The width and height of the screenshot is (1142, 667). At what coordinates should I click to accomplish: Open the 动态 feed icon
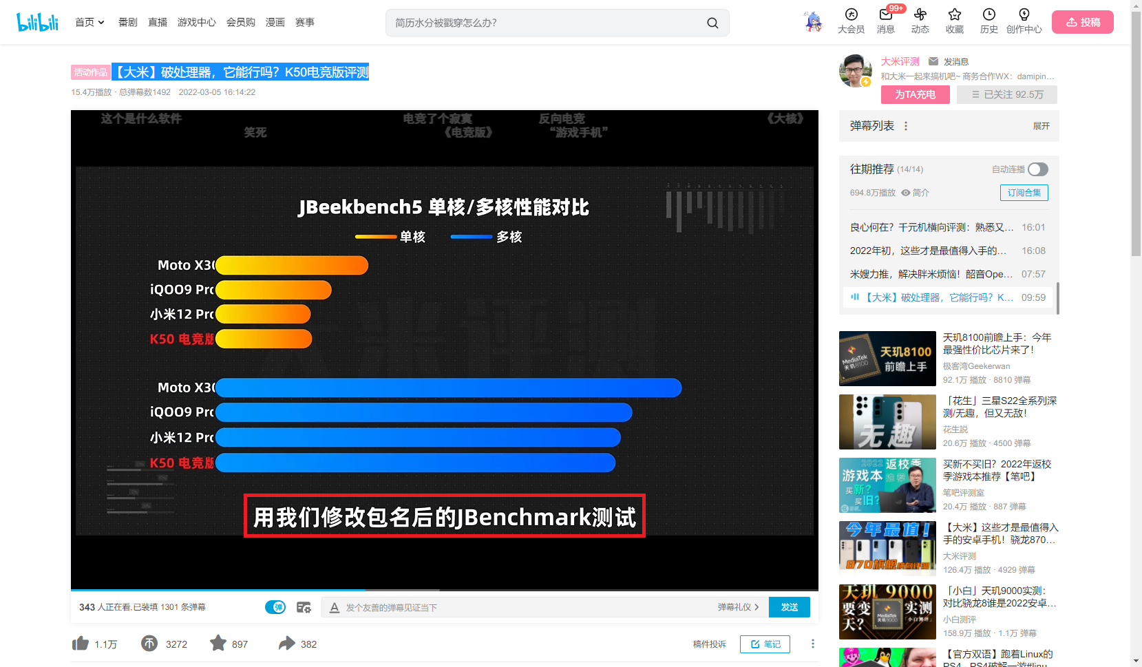[920, 21]
